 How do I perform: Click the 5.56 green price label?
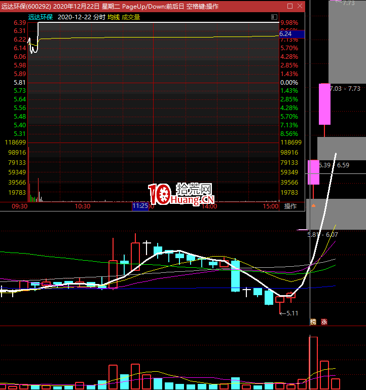pos(20,108)
